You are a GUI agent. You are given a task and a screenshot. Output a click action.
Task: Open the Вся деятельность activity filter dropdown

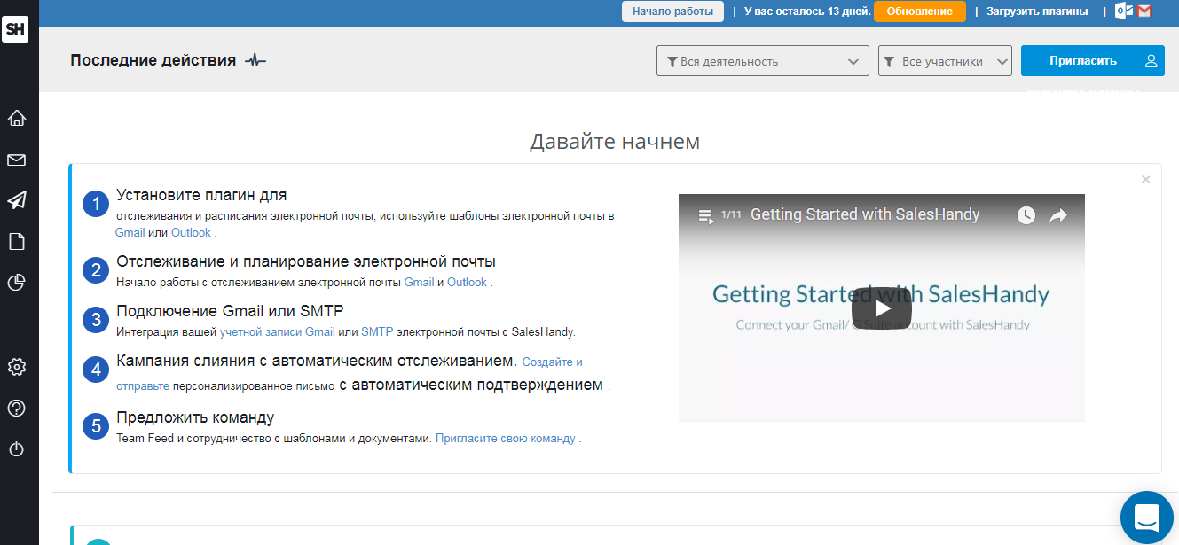pyautogui.click(x=762, y=61)
